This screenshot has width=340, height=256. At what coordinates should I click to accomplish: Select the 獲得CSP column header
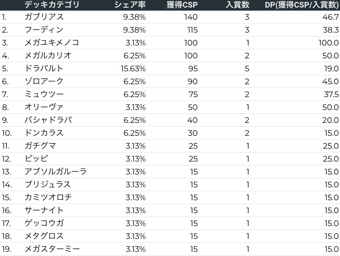tap(182, 5)
